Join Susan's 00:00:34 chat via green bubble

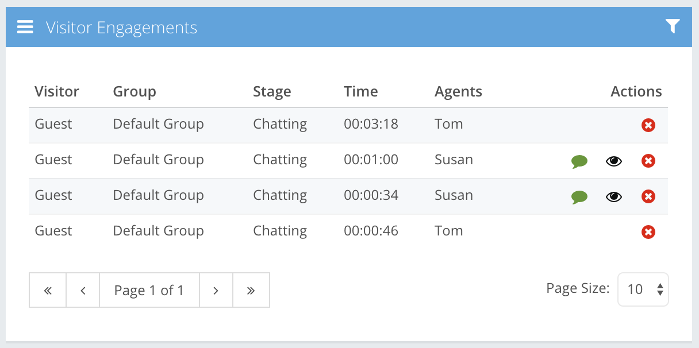coord(579,197)
